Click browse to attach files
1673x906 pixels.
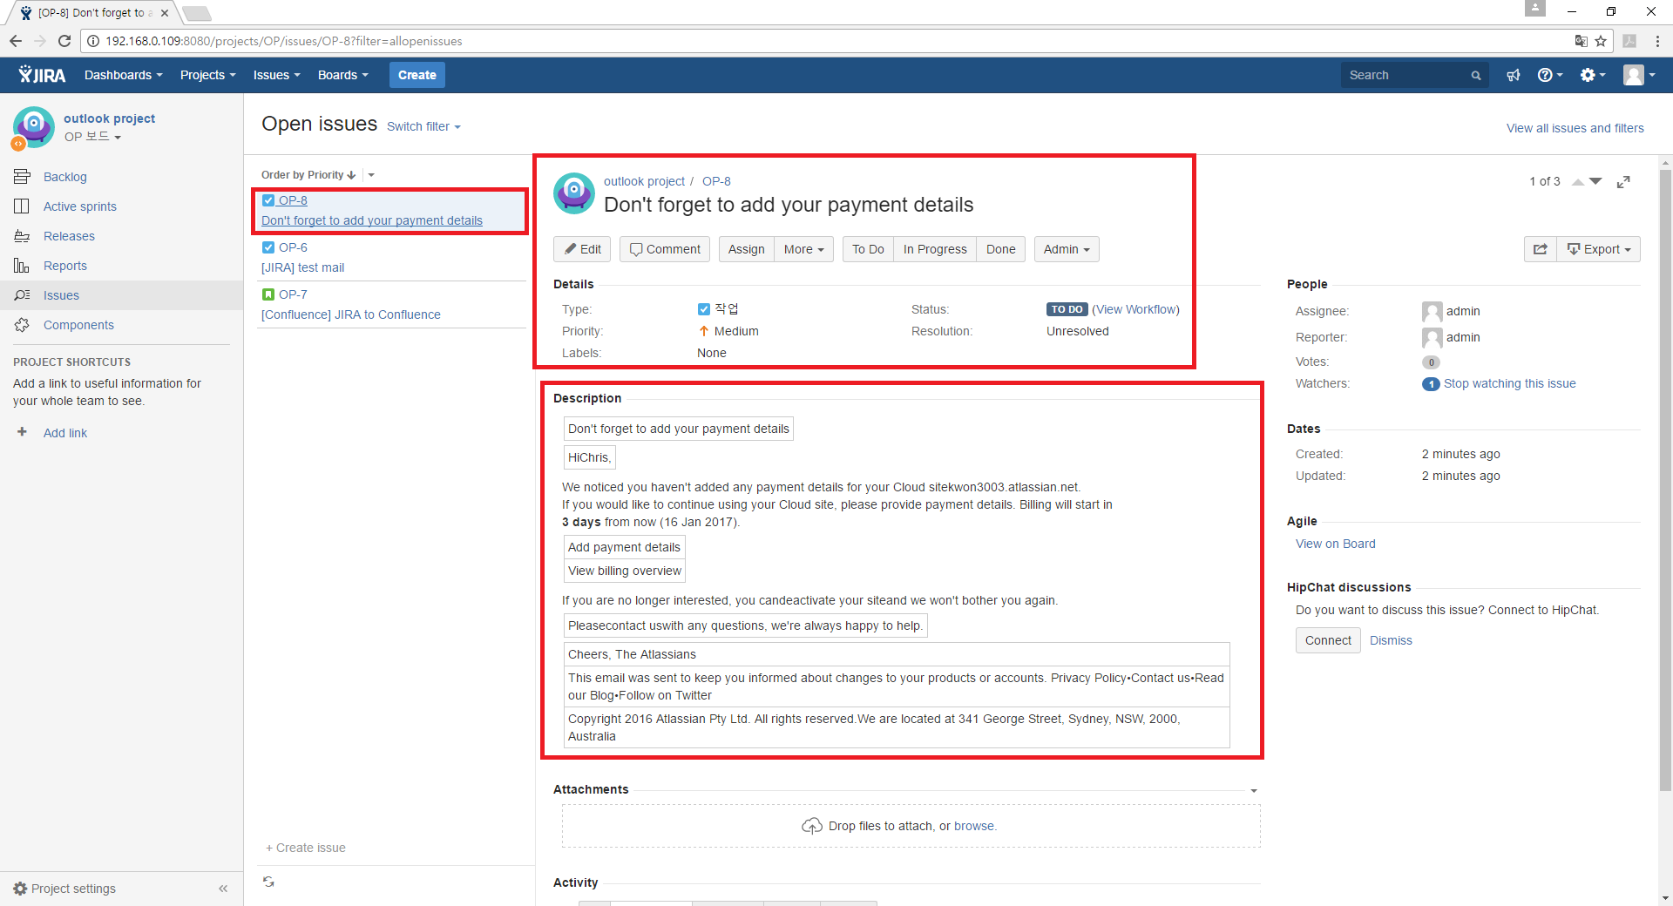tap(973, 826)
